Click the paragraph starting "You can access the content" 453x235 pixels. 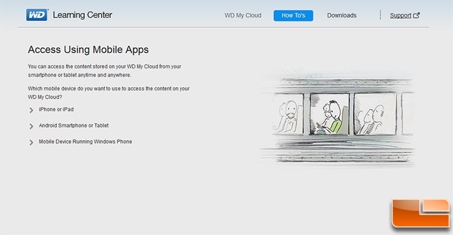pos(104,70)
